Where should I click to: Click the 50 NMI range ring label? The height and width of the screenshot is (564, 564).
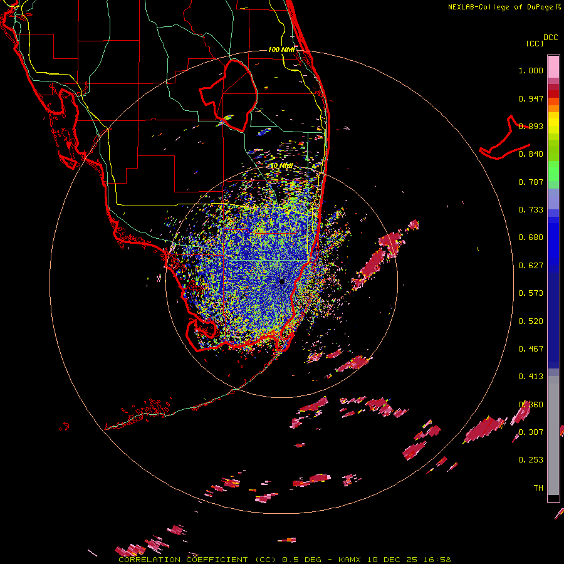[281, 166]
